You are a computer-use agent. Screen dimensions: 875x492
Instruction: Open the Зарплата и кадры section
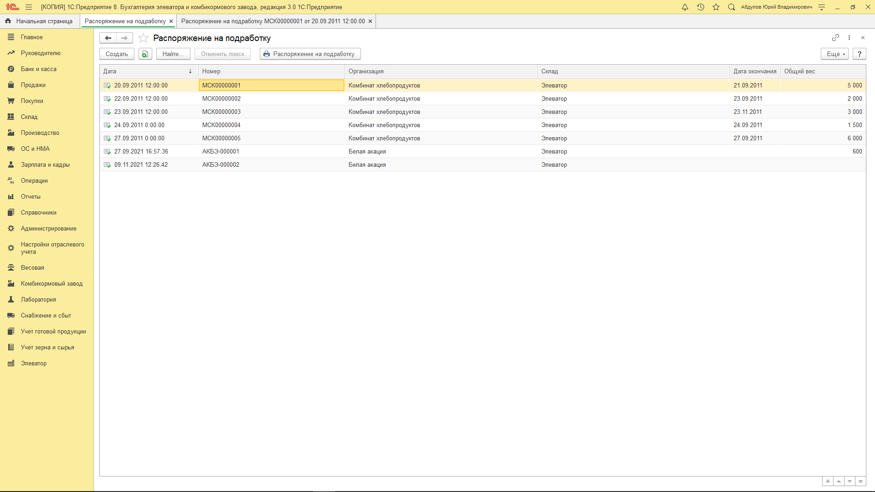pyautogui.click(x=46, y=165)
